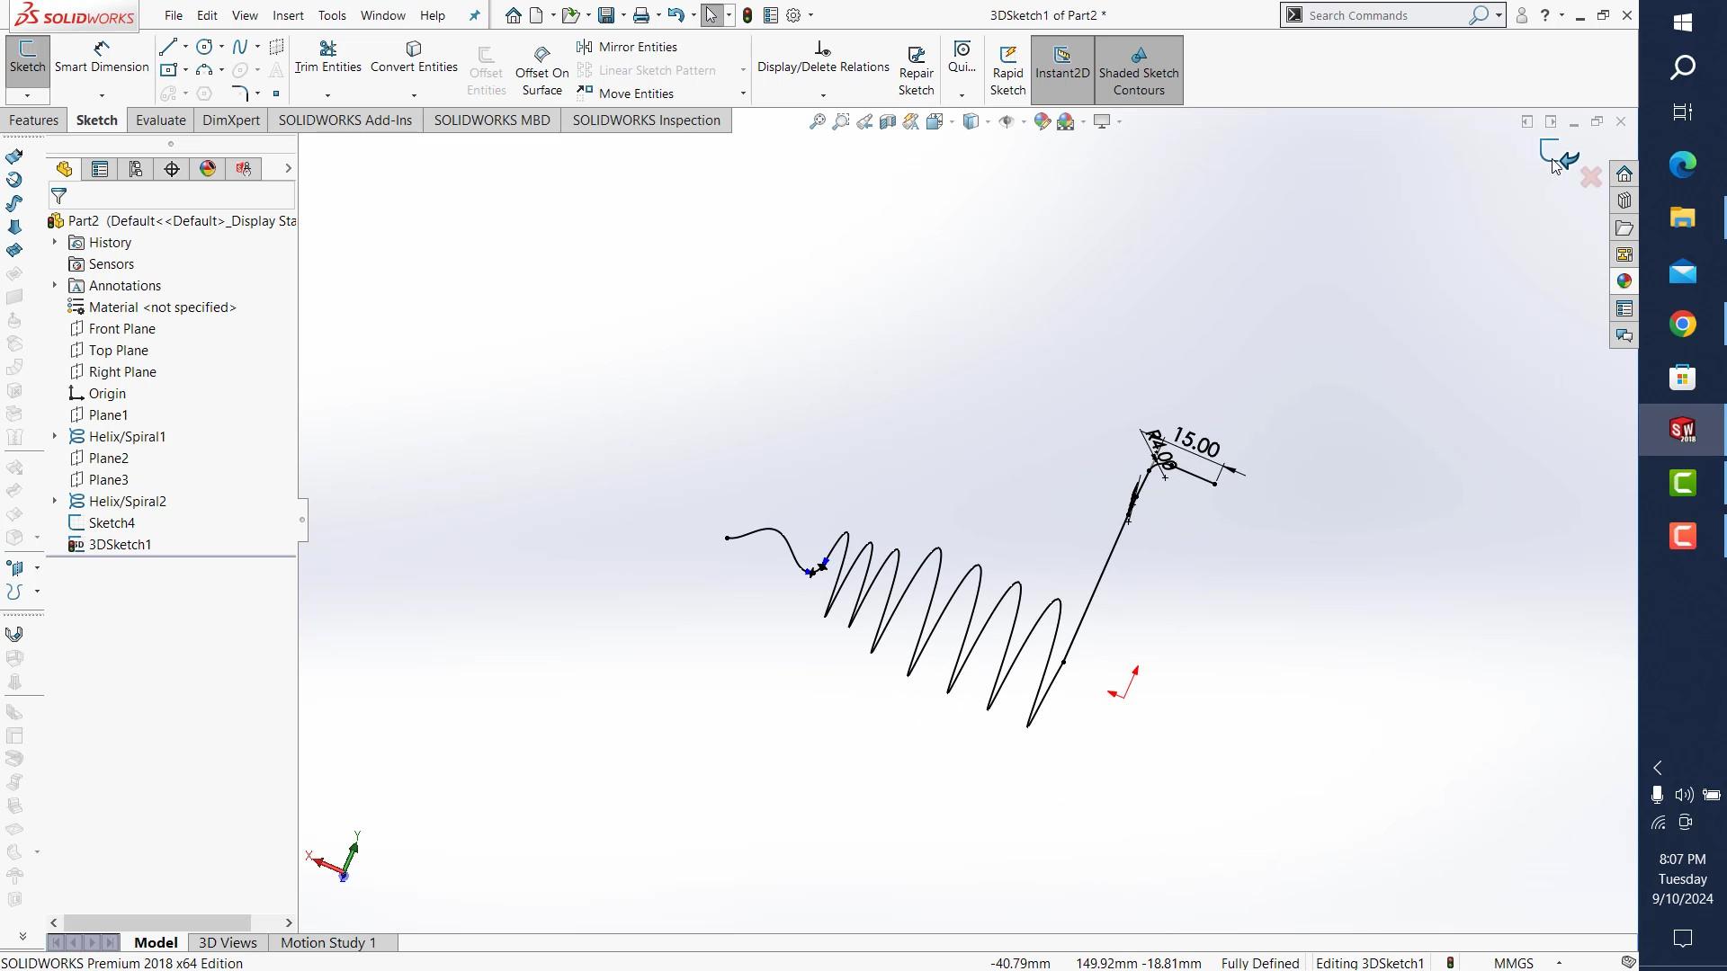The width and height of the screenshot is (1727, 971).
Task: Select 3DSketch1 in feature tree
Action: 120,545
